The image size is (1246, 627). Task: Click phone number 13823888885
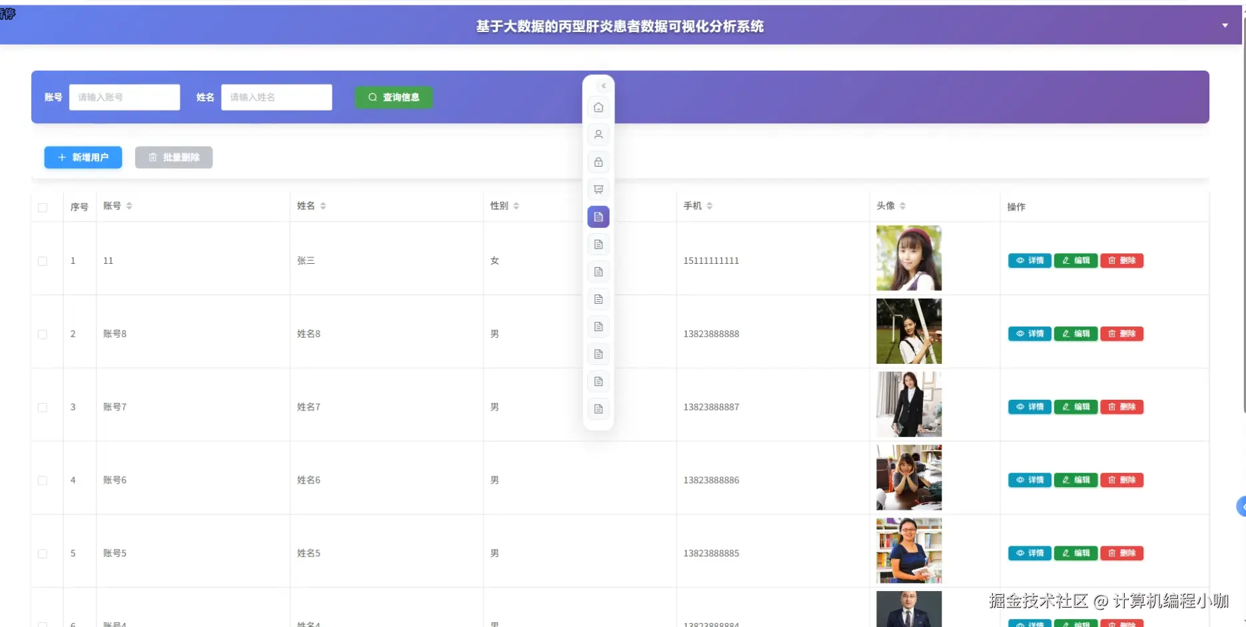[x=711, y=554]
